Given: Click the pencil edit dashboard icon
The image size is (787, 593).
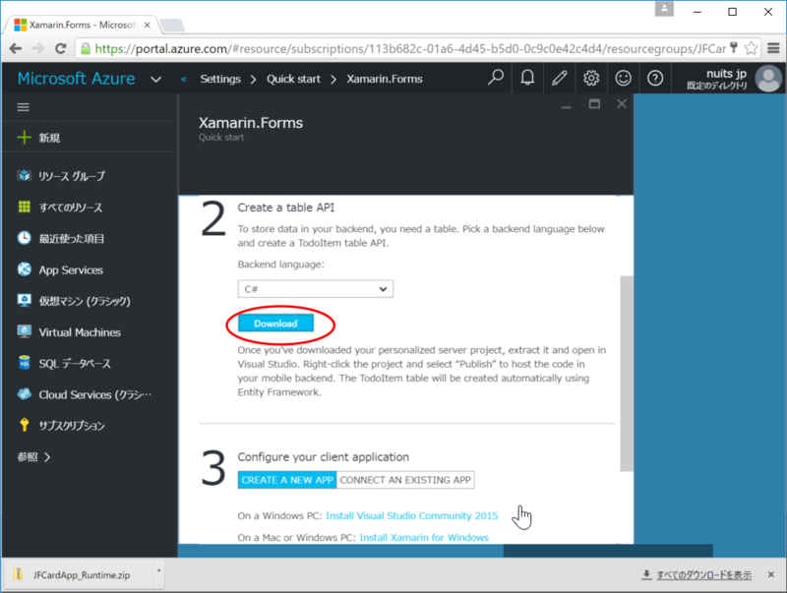Looking at the screenshot, I should 559,78.
